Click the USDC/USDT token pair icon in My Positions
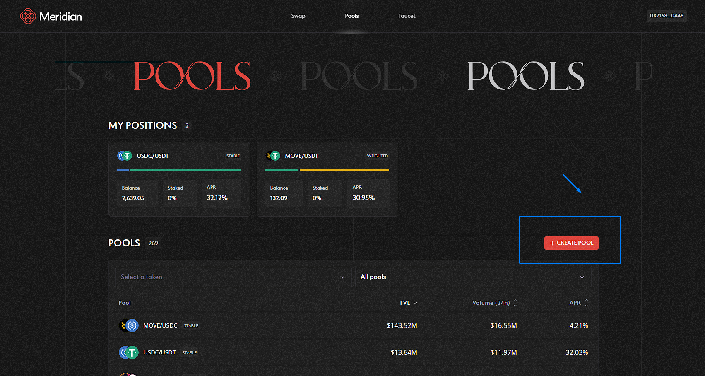This screenshot has height=376, width=705. (x=125, y=156)
